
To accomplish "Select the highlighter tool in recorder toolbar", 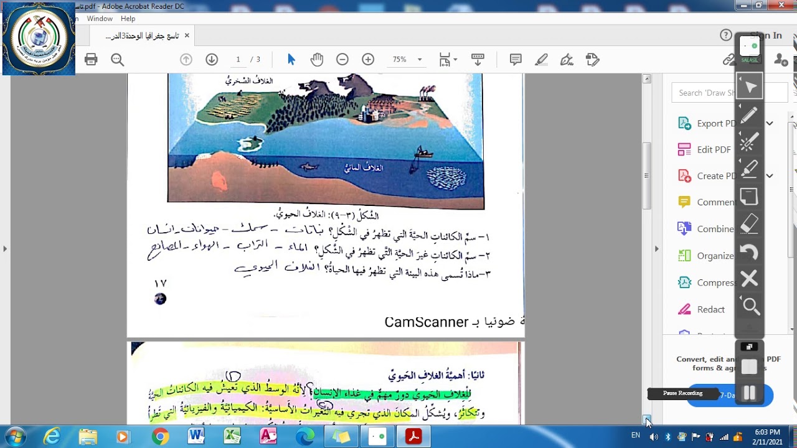I will click(x=750, y=169).
